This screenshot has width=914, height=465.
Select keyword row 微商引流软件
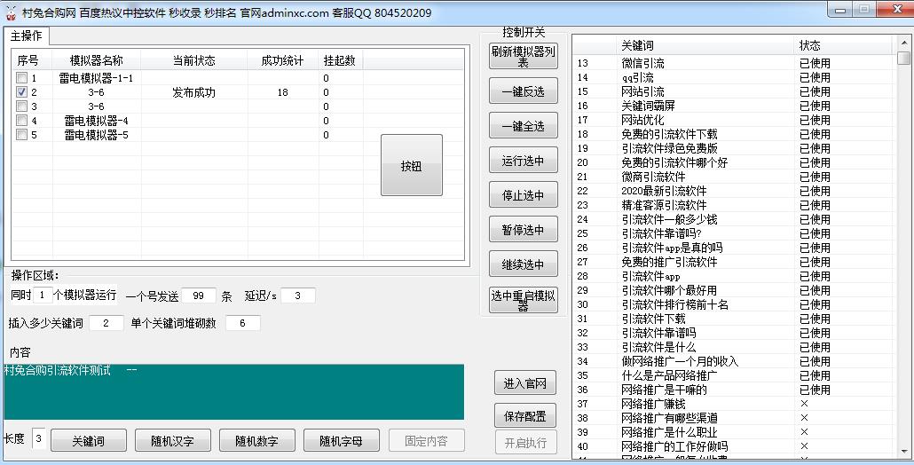coord(733,177)
